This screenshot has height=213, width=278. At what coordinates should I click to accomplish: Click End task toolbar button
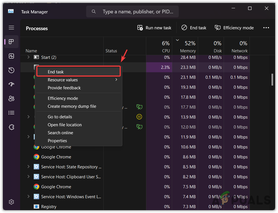[x=194, y=28]
